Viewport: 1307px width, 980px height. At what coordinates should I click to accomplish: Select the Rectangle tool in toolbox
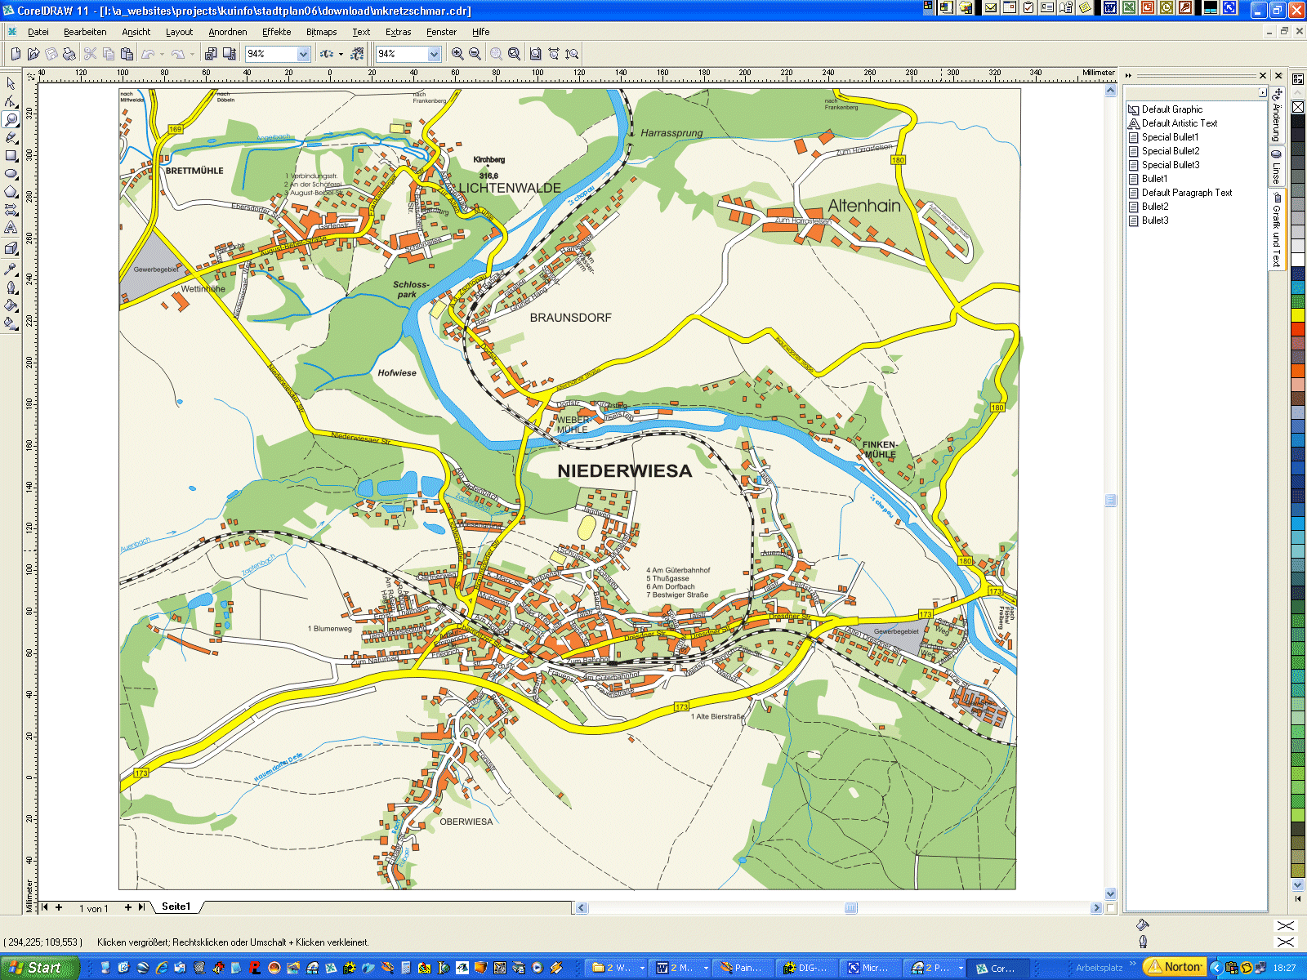click(11, 155)
